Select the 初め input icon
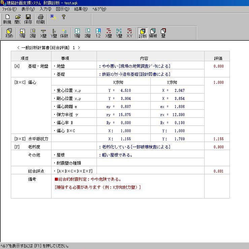 click(9, 33)
